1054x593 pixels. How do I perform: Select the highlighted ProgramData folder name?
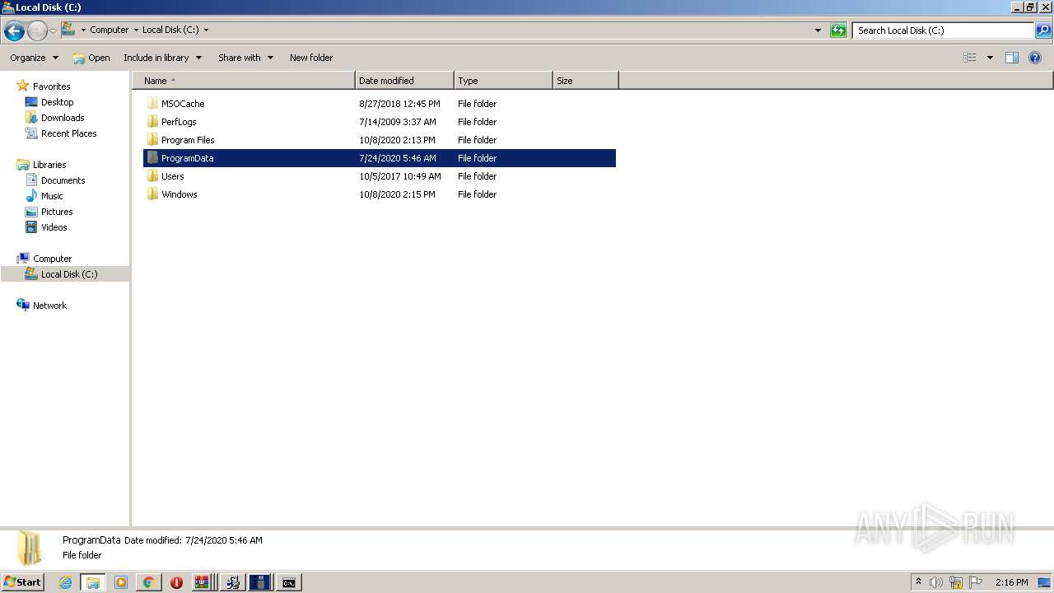pos(188,158)
